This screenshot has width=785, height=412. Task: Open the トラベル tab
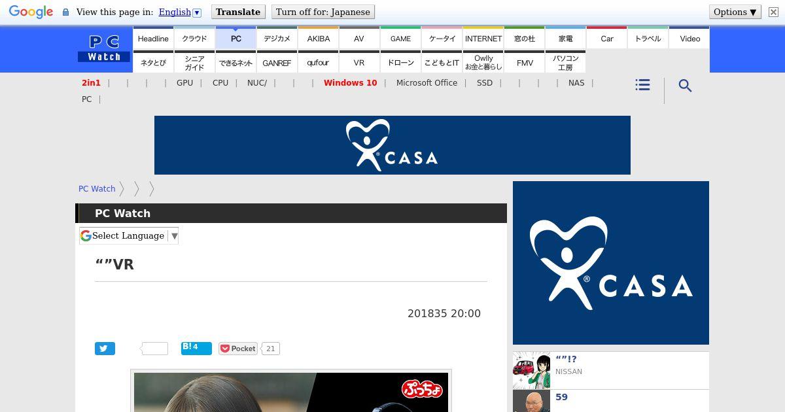[x=648, y=39]
